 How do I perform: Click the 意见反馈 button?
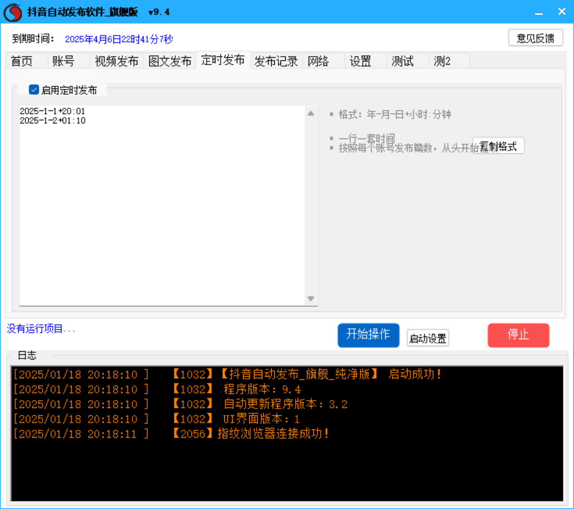click(535, 38)
